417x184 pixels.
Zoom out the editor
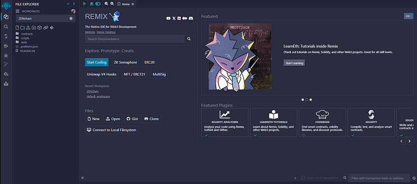106,3
